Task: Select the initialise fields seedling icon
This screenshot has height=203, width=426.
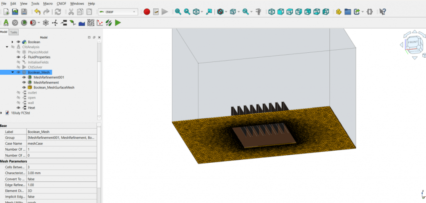Action: tap(73, 23)
